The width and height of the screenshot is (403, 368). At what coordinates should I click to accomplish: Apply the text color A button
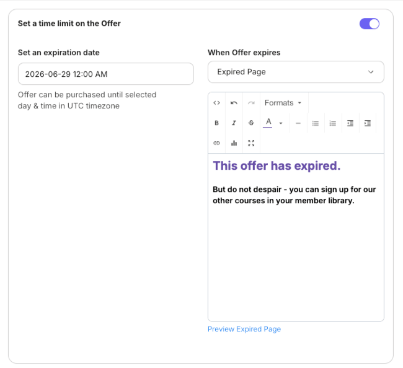268,123
